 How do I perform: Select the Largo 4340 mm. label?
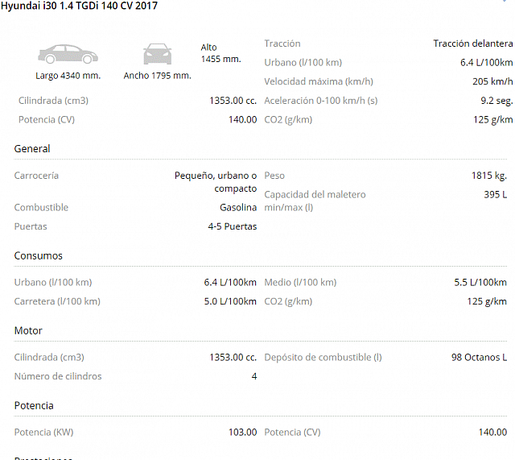coord(68,76)
